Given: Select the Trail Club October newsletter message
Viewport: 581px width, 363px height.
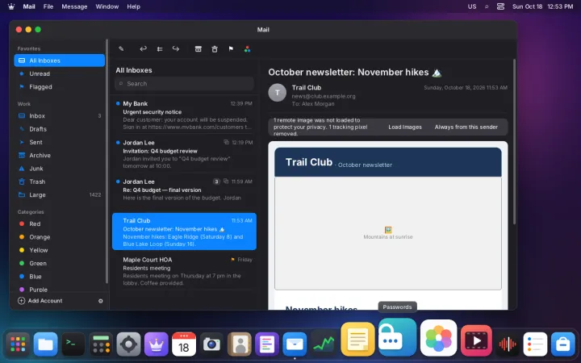Looking at the screenshot, I should (x=184, y=232).
